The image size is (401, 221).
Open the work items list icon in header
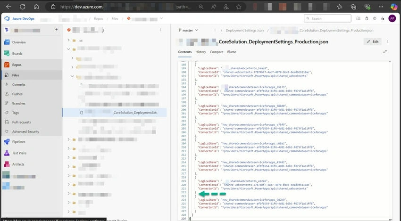358,18
